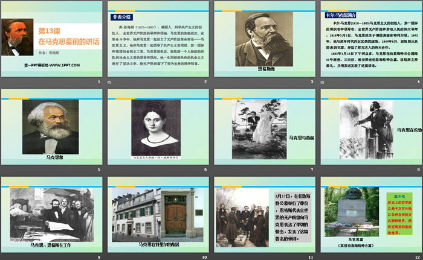Click slide number 12 label
The image size is (423, 260).
click(x=418, y=258)
